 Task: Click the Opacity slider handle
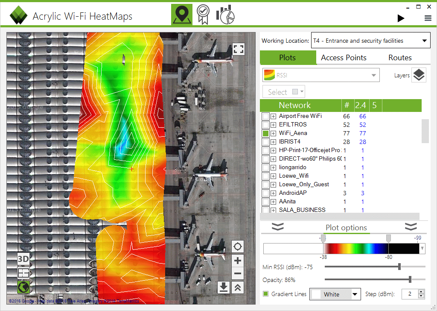point(410,279)
